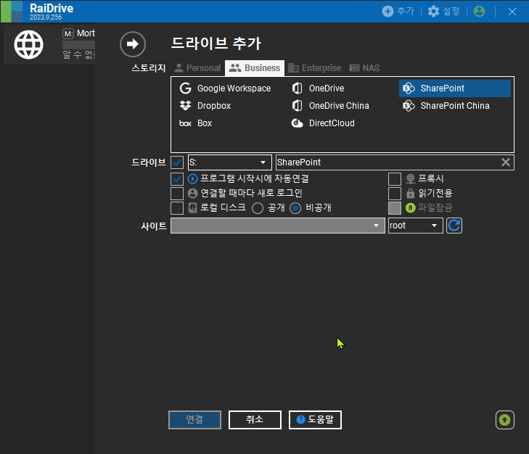Image resolution: width=529 pixels, height=454 pixels.
Task: Select Box storage
Action: click(x=196, y=123)
